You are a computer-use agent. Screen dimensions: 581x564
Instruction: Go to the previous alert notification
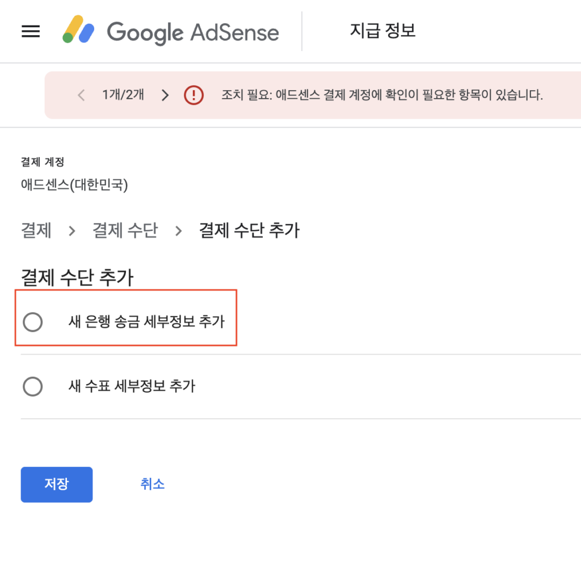click(81, 95)
